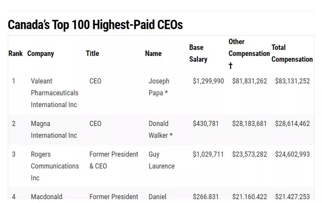Click the Canada's Top 100 Highest-Paid CEOs heading
Image resolution: width=322 pixels, height=203 pixels.
pos(95,25)
